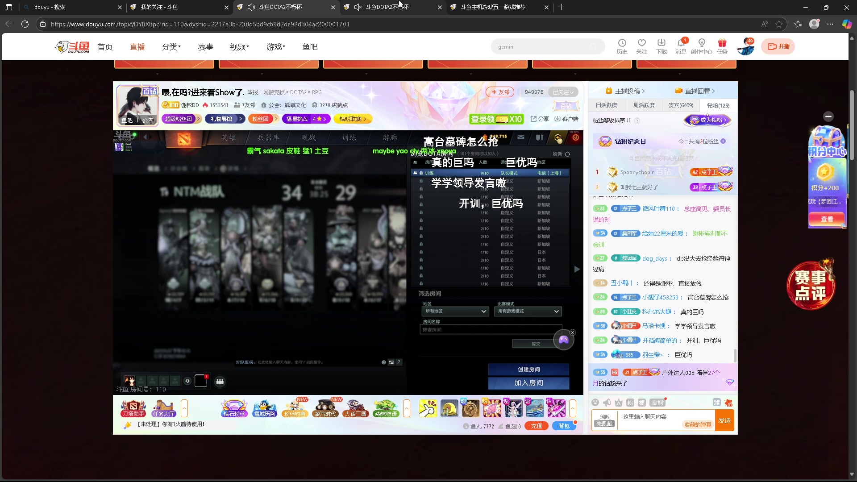The height and width of the screenshot is (482, 857).
Task: Go to 鱼吧 in the navigation
Action: (x=310, y=46)
